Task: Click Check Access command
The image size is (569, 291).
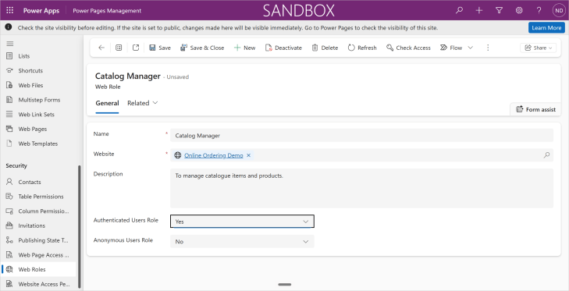Action: (408, 48)
